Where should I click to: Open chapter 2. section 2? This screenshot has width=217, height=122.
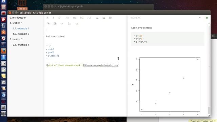16,39
